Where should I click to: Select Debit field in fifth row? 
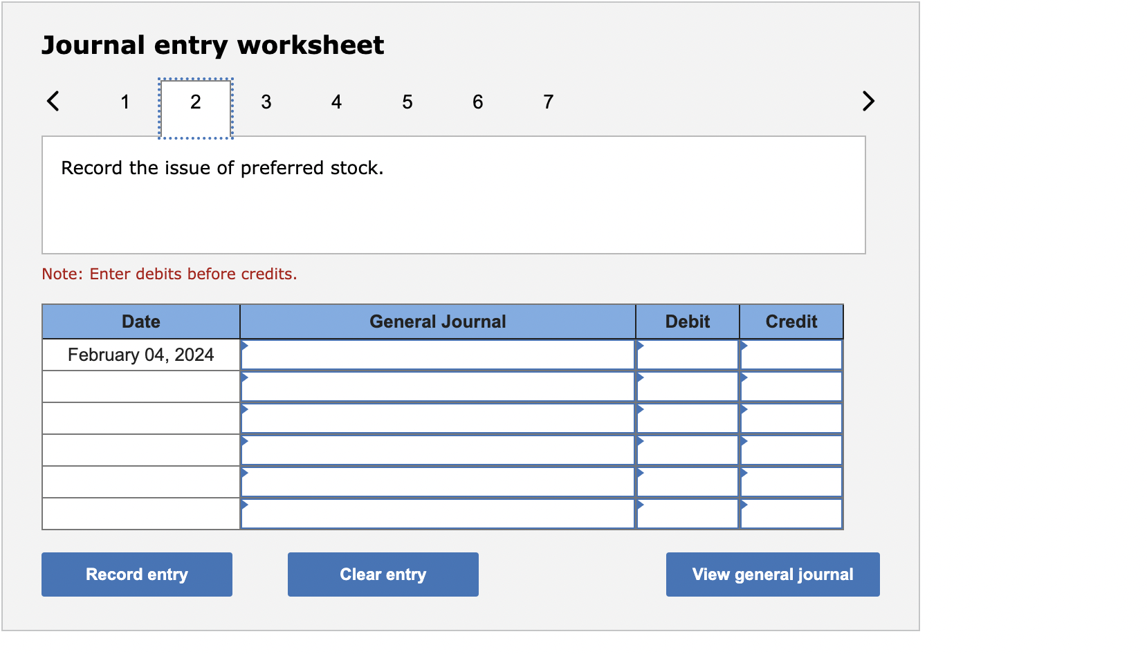(x=688, y=482)
